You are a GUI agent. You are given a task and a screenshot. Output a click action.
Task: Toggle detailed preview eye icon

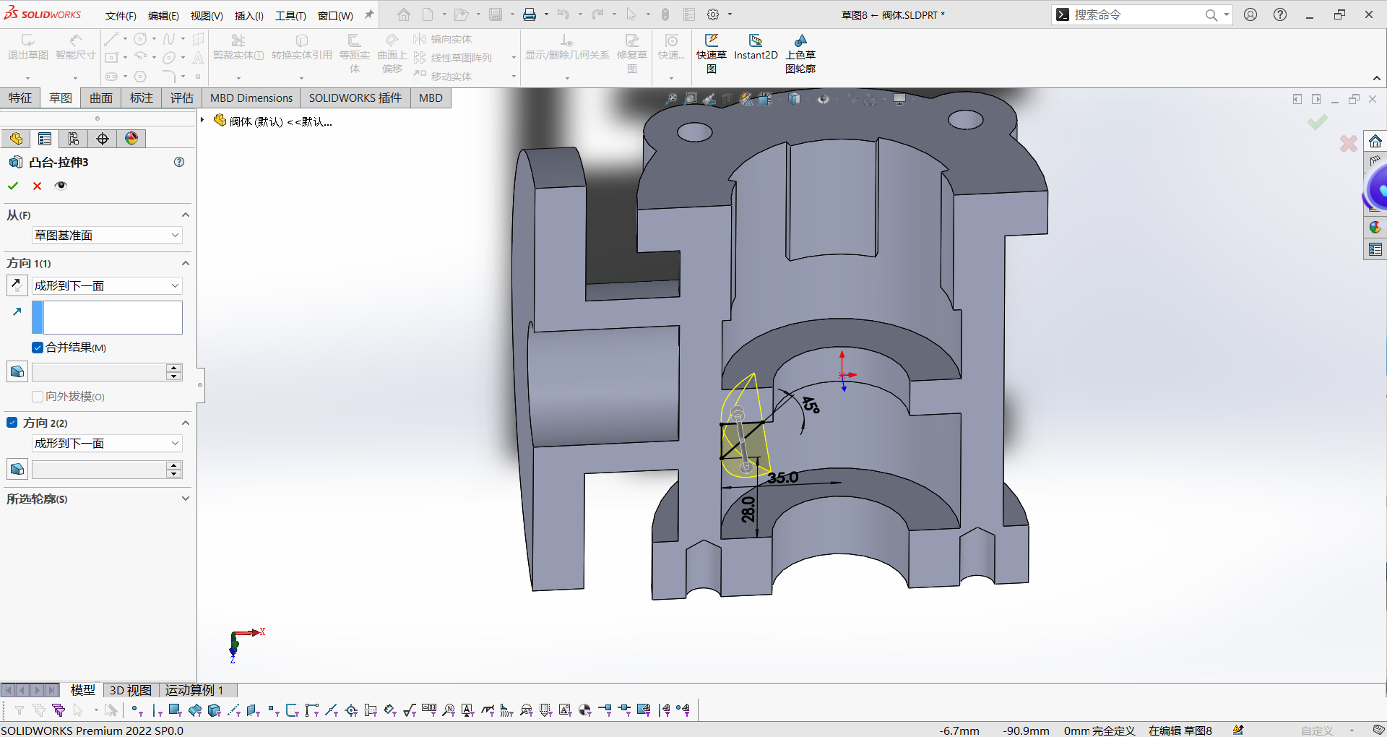[61, 186]
